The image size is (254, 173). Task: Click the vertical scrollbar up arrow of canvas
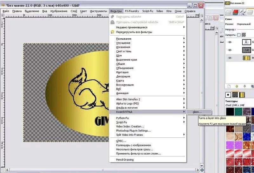pos(202,20)
